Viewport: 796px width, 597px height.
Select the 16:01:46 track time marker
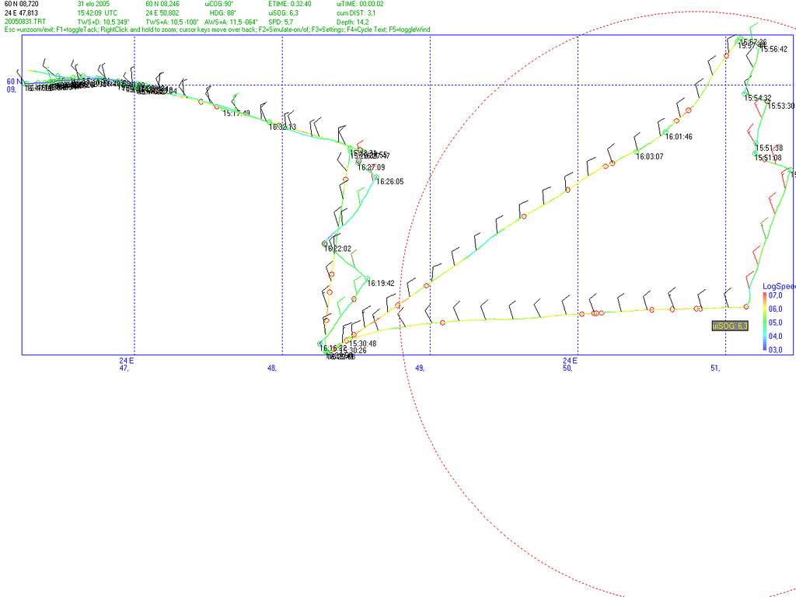click(x=679, y=137)
